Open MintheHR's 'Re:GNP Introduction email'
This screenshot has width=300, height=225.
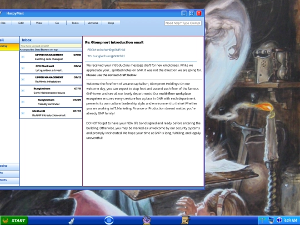click(x=51, y=113)
